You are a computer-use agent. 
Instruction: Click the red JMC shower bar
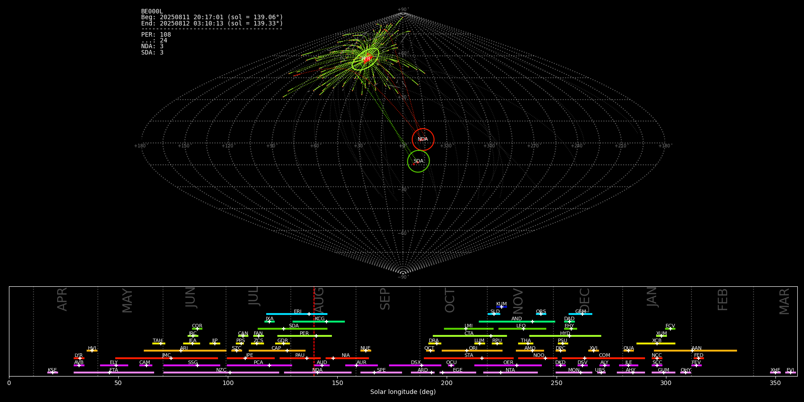point(167,358)
